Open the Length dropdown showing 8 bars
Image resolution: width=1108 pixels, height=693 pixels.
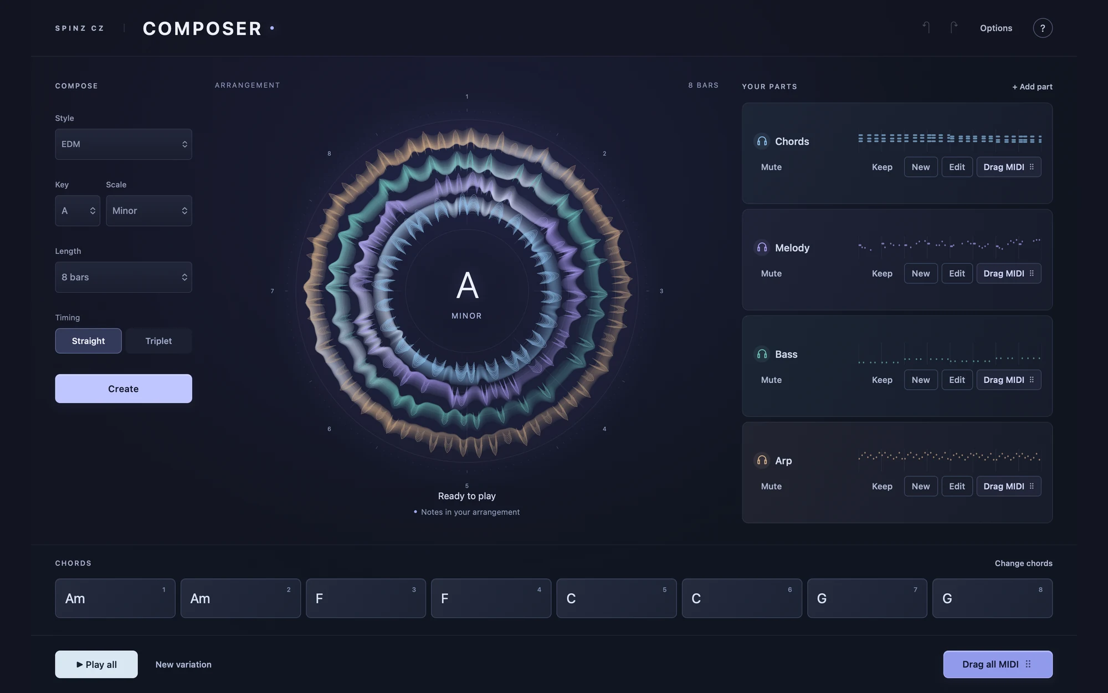pos(124,277)
